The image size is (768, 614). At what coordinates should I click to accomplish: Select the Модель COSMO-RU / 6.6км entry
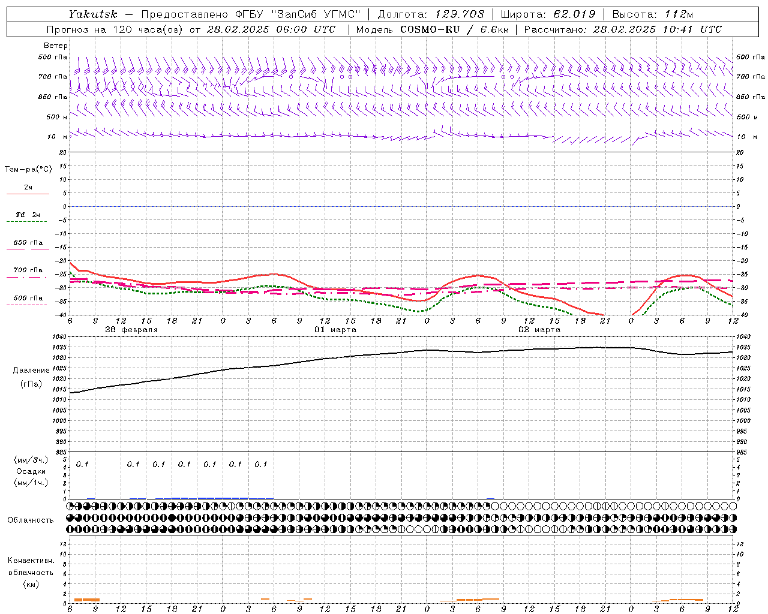432,29
